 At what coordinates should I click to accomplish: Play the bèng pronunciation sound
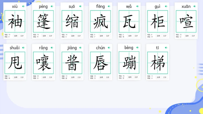137,48
